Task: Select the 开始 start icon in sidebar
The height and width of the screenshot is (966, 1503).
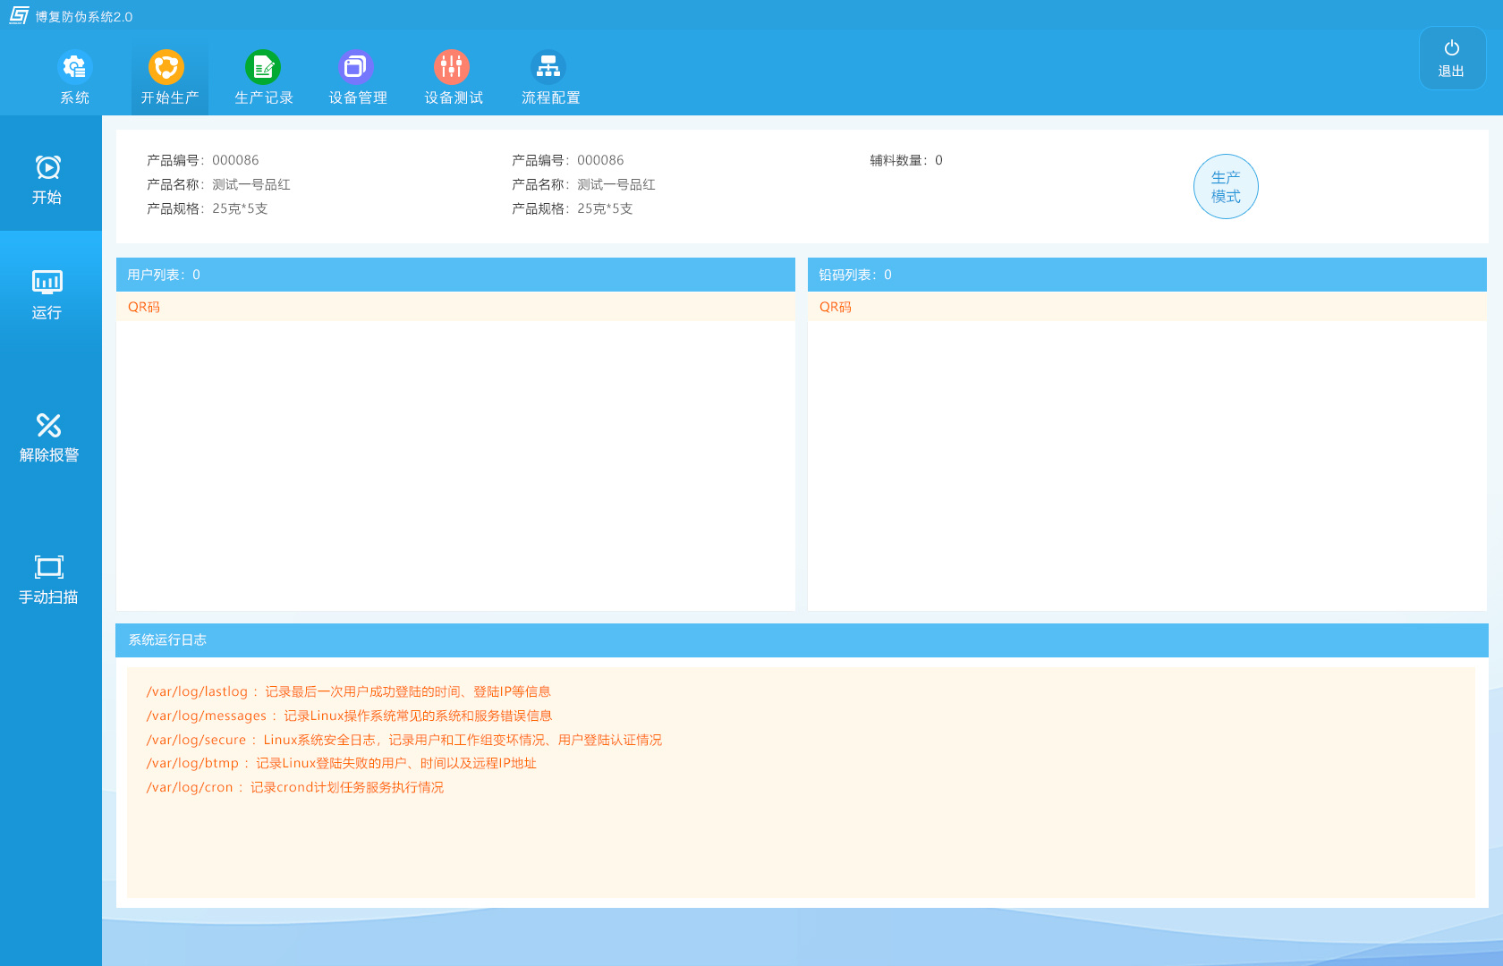Action: 47,177
